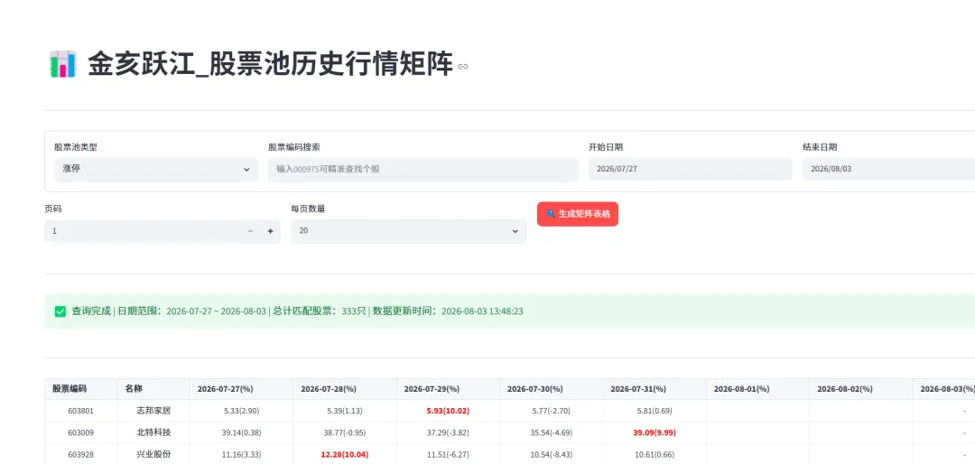The width and height of the screenshot is (975, 464).
Task: Click the page title 金亥跃江_股票池历史行情矩阵
Action: point(270,65)
